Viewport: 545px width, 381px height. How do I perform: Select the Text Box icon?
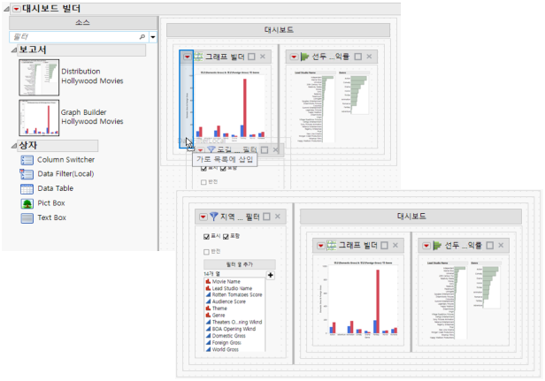click(x=27, y=218)
